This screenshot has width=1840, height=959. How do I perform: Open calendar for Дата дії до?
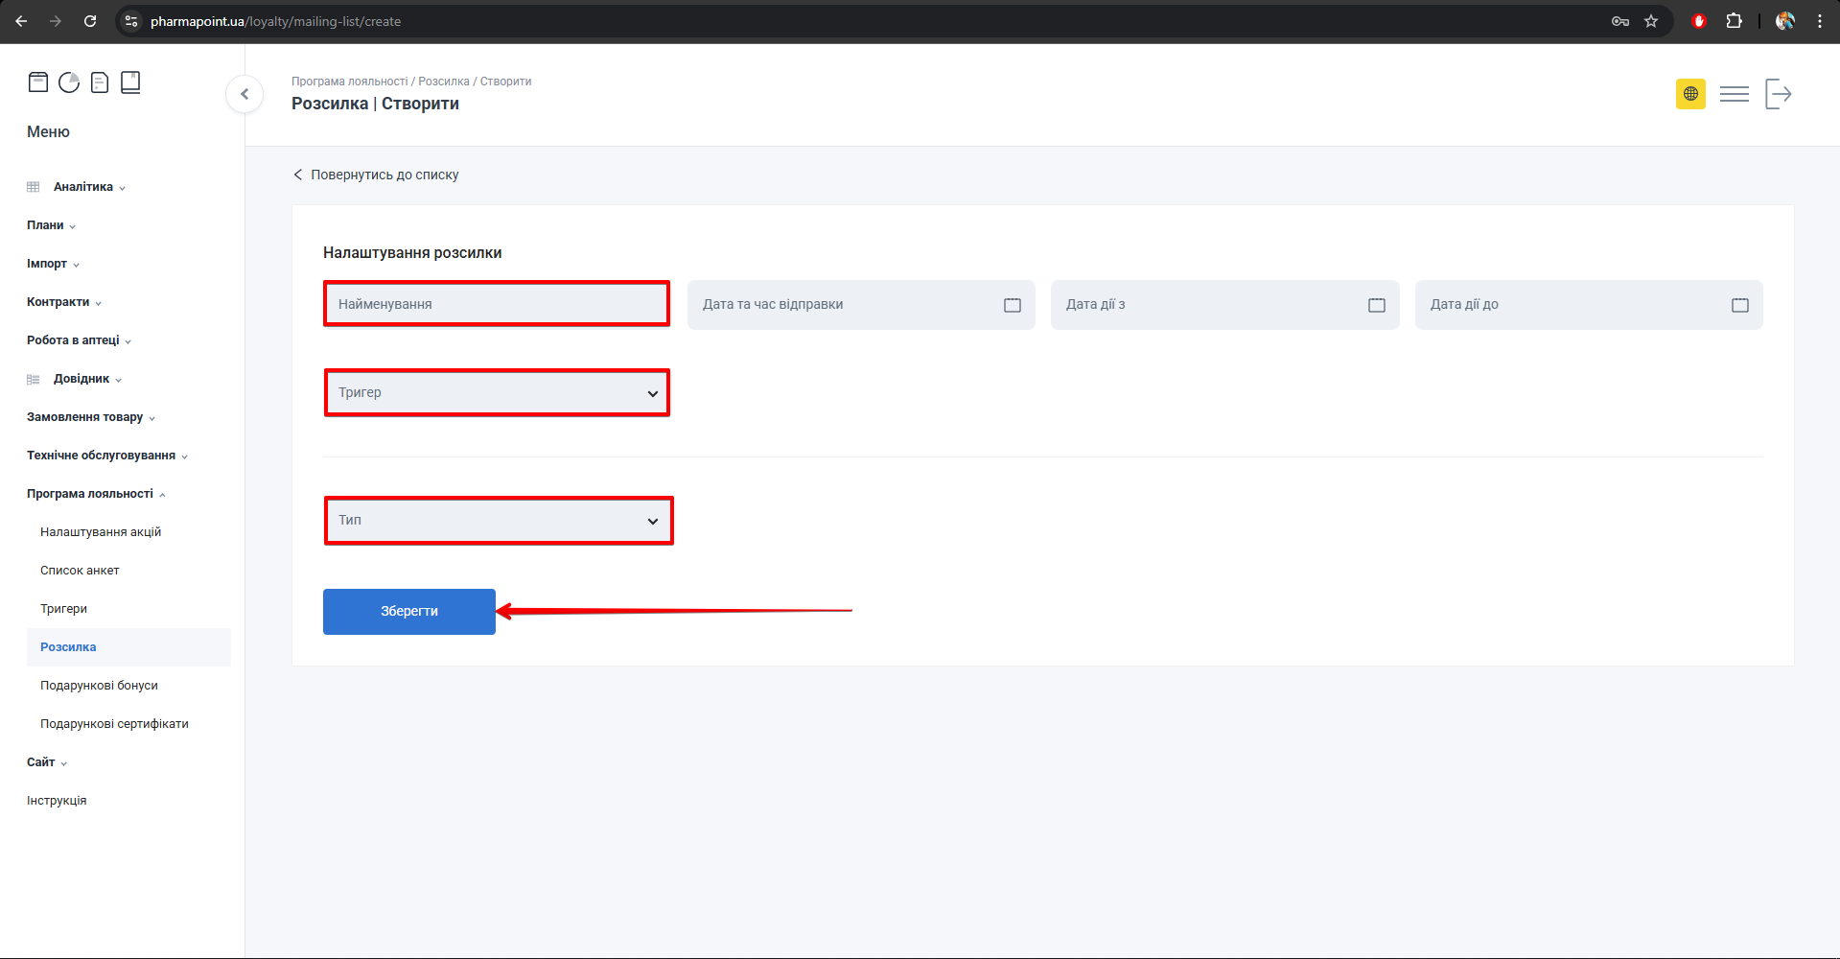1739,305
